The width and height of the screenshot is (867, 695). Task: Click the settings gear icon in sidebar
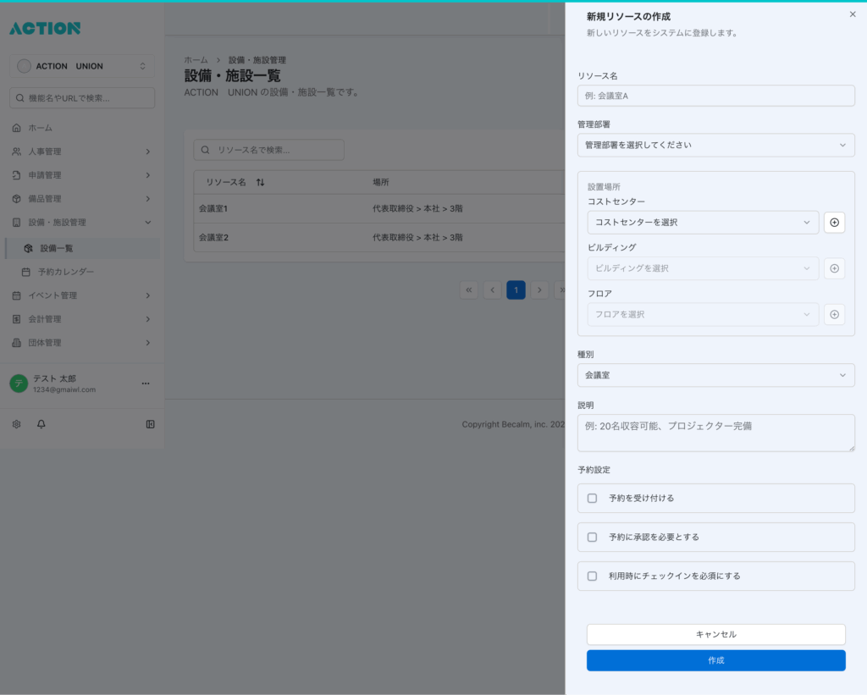pyautogui.click(x=16, y=424)
